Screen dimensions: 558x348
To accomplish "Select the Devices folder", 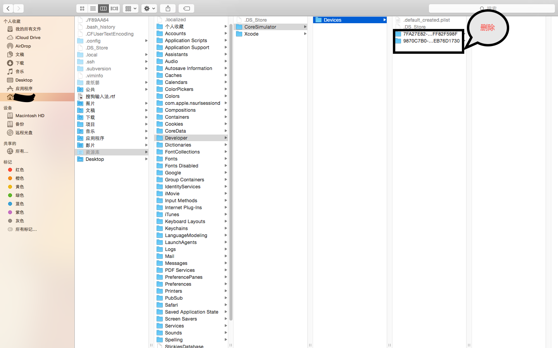I will [x=350, y=20].
